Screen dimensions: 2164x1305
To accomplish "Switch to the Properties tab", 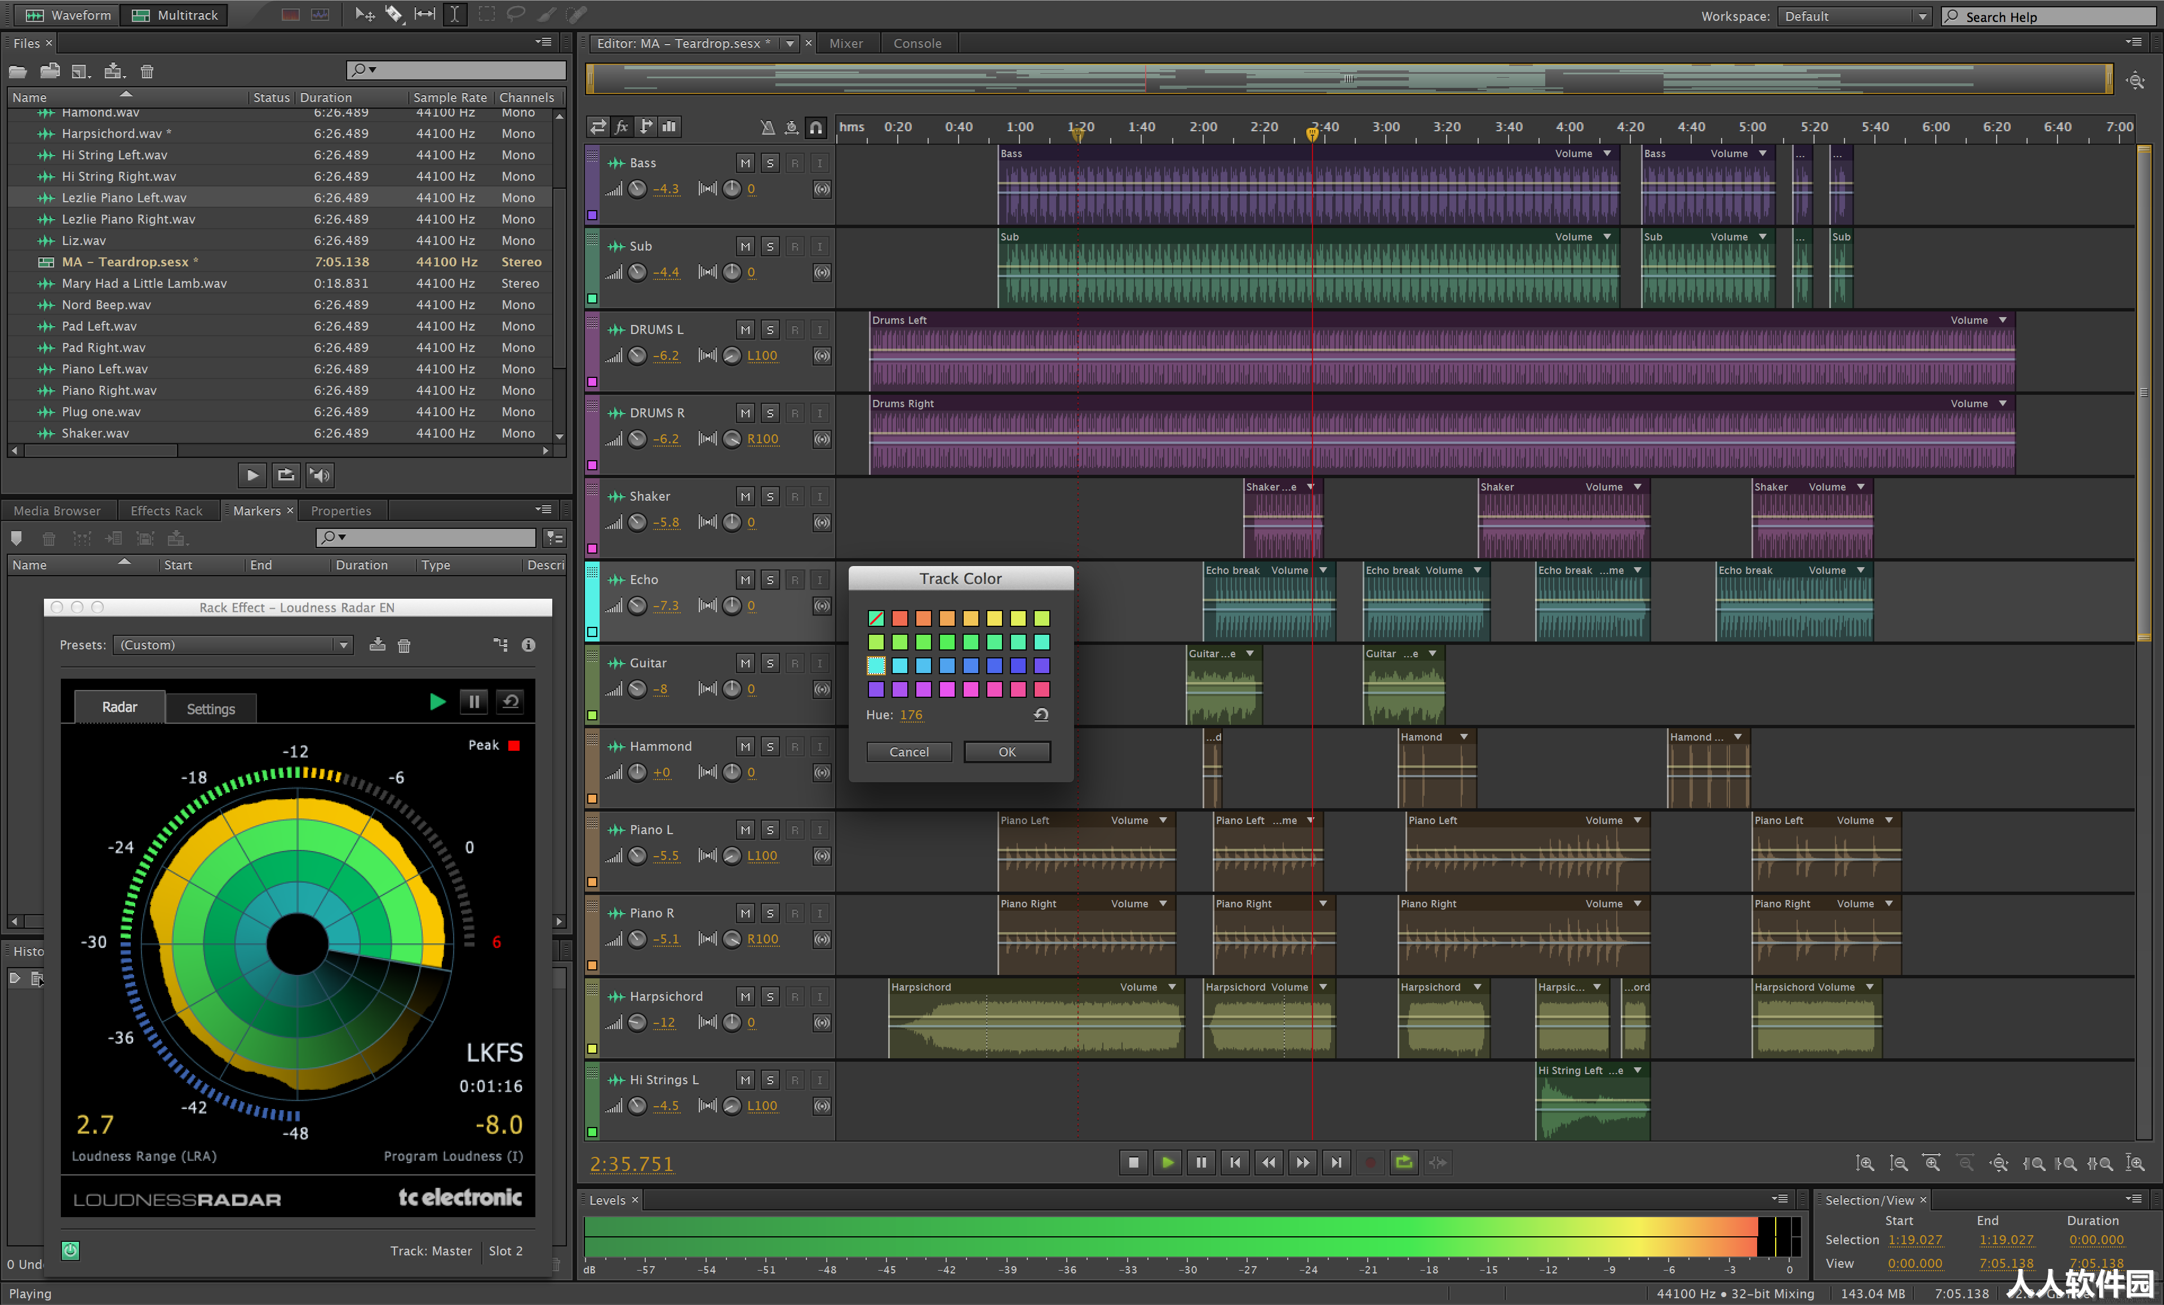I will coord(341,511).
